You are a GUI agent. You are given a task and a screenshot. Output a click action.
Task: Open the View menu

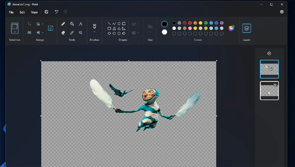[x=34, y=12]
